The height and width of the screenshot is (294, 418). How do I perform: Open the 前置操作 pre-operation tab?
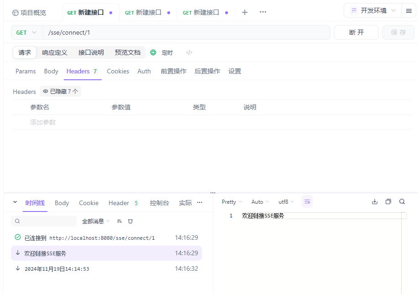tap(174, 71)
